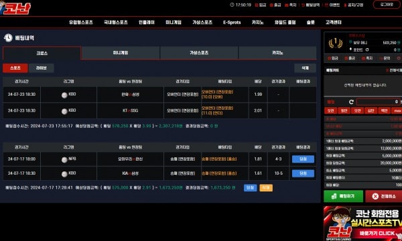Click the 실시간스포츠TV banner
The width and height of the screenshot is (402, 241).
362,224
